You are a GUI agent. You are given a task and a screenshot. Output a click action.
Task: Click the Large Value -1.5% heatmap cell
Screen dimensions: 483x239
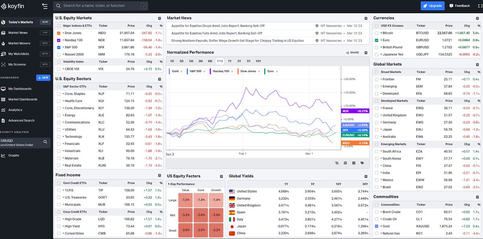tap(186, 200)
